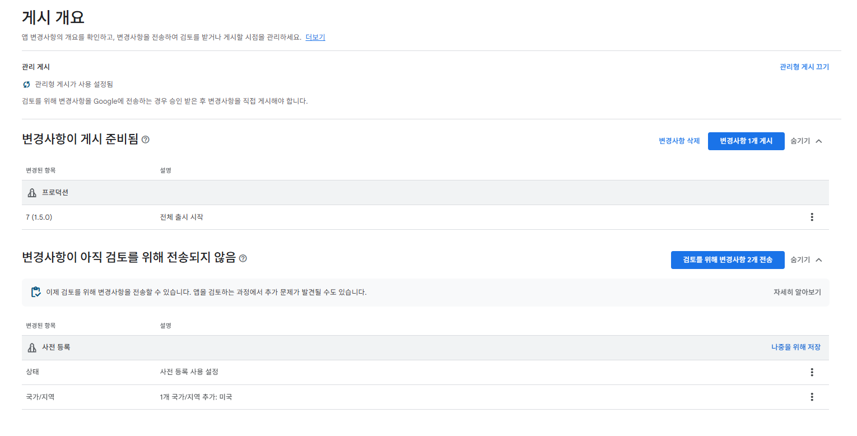Click 검토를 위해 변경사항 2개 전송 button
857x436 pixels.
[x=727, y=260]
